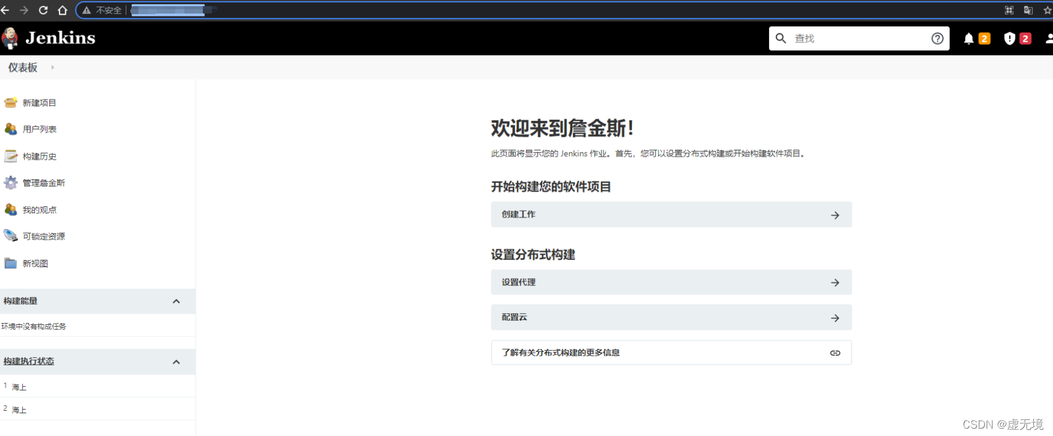This screenshot has width=1053, height=436.
Task: Click browser QR code icon
Action: click(x=1009, y=10)
